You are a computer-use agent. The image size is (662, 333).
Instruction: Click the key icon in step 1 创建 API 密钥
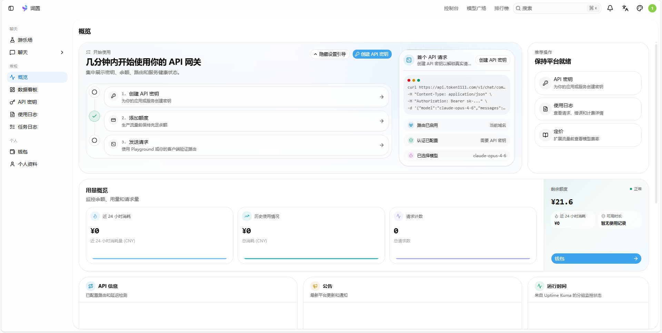[113, 96]
